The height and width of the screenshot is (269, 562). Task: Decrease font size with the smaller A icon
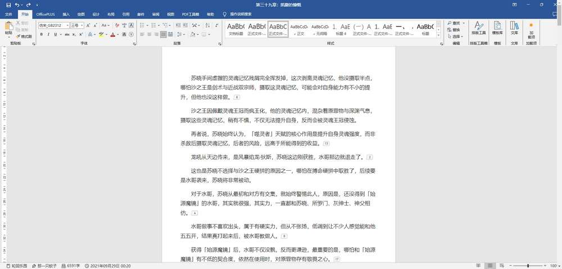(x=96, y=25)
